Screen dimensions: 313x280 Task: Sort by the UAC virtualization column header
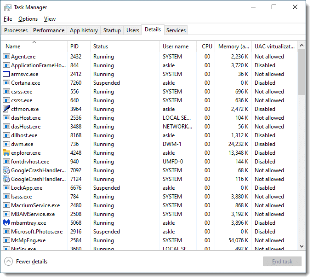pyautogui.click(x=275, y=47)
